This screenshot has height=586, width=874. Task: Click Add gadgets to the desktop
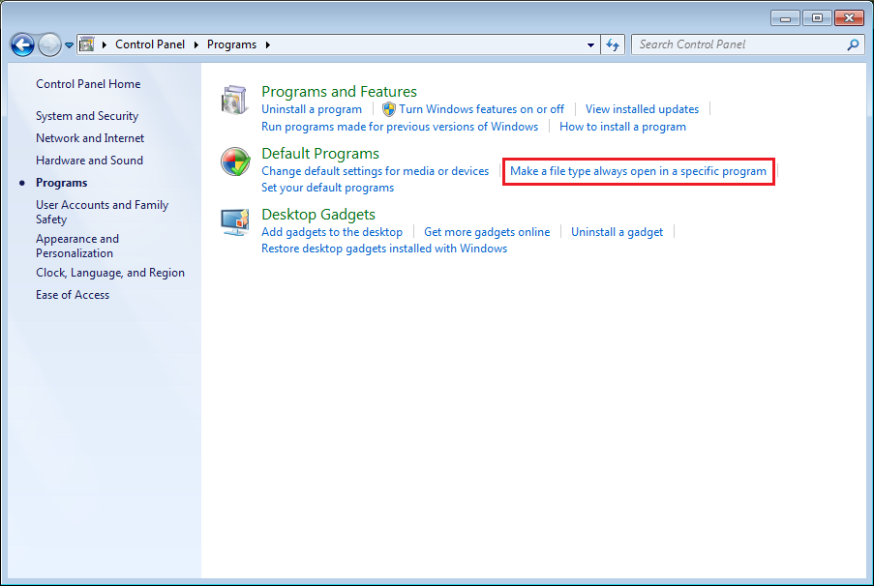[332, 232]
